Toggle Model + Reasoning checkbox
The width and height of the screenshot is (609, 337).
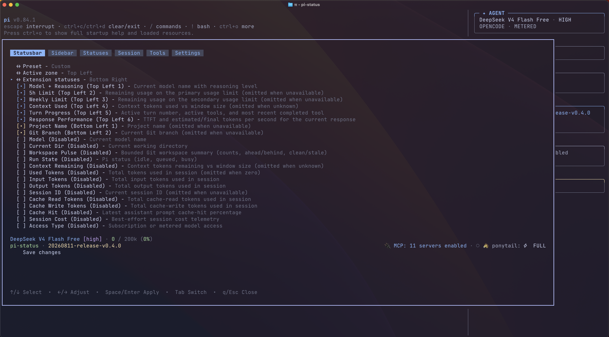(21, 86)
